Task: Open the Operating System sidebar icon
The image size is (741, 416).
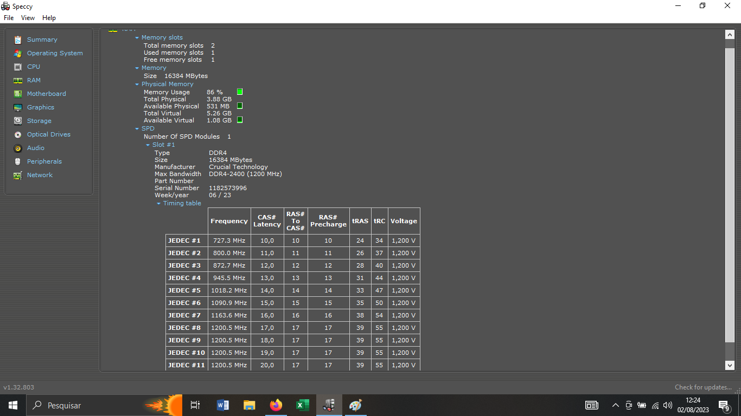Action: coord(18,53)
